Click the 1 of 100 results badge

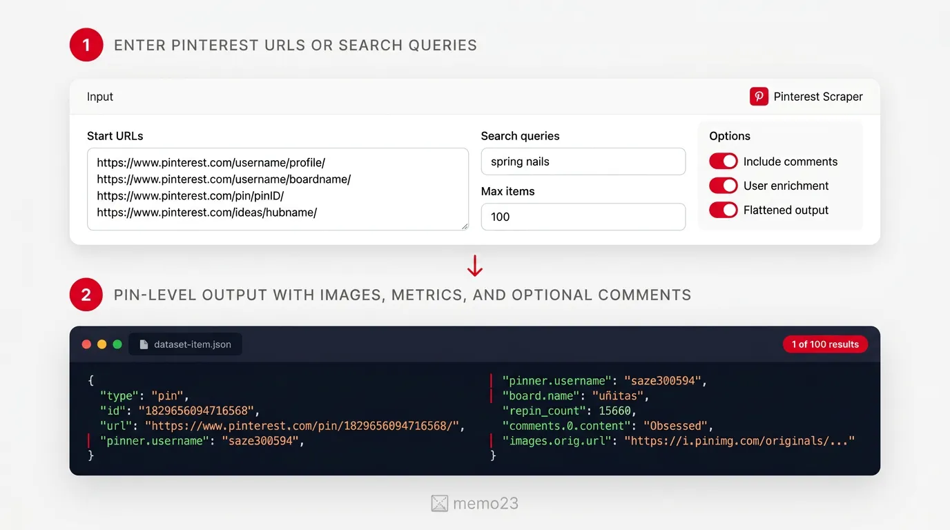tap(825, 344)
